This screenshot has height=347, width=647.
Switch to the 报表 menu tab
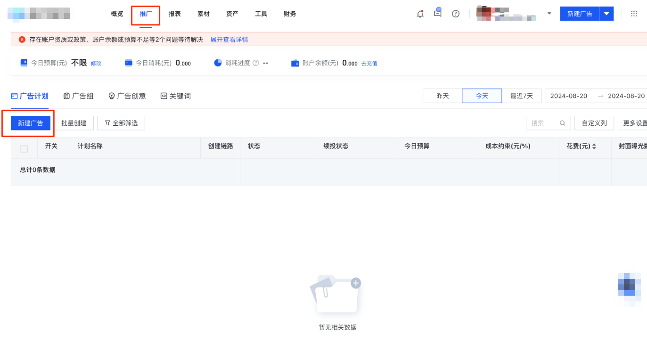pyautogui.click(x=174, y=14)
